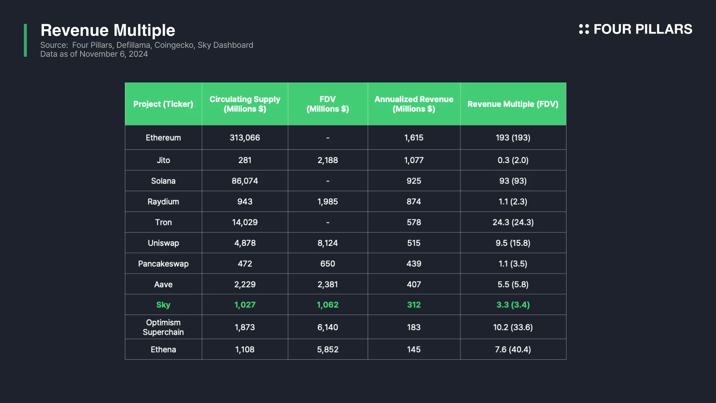This screenshot has width=716, height=403.
Task: Select the '313,066' circulating supply cell
Action: [x=245, y=138]
